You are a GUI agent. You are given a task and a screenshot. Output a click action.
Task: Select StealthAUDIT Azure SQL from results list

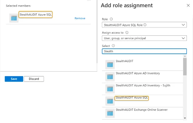tap(142, 101)
